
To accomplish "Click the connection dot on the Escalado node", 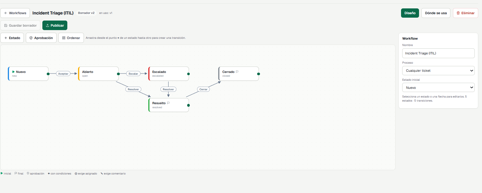I will point(189,74).
